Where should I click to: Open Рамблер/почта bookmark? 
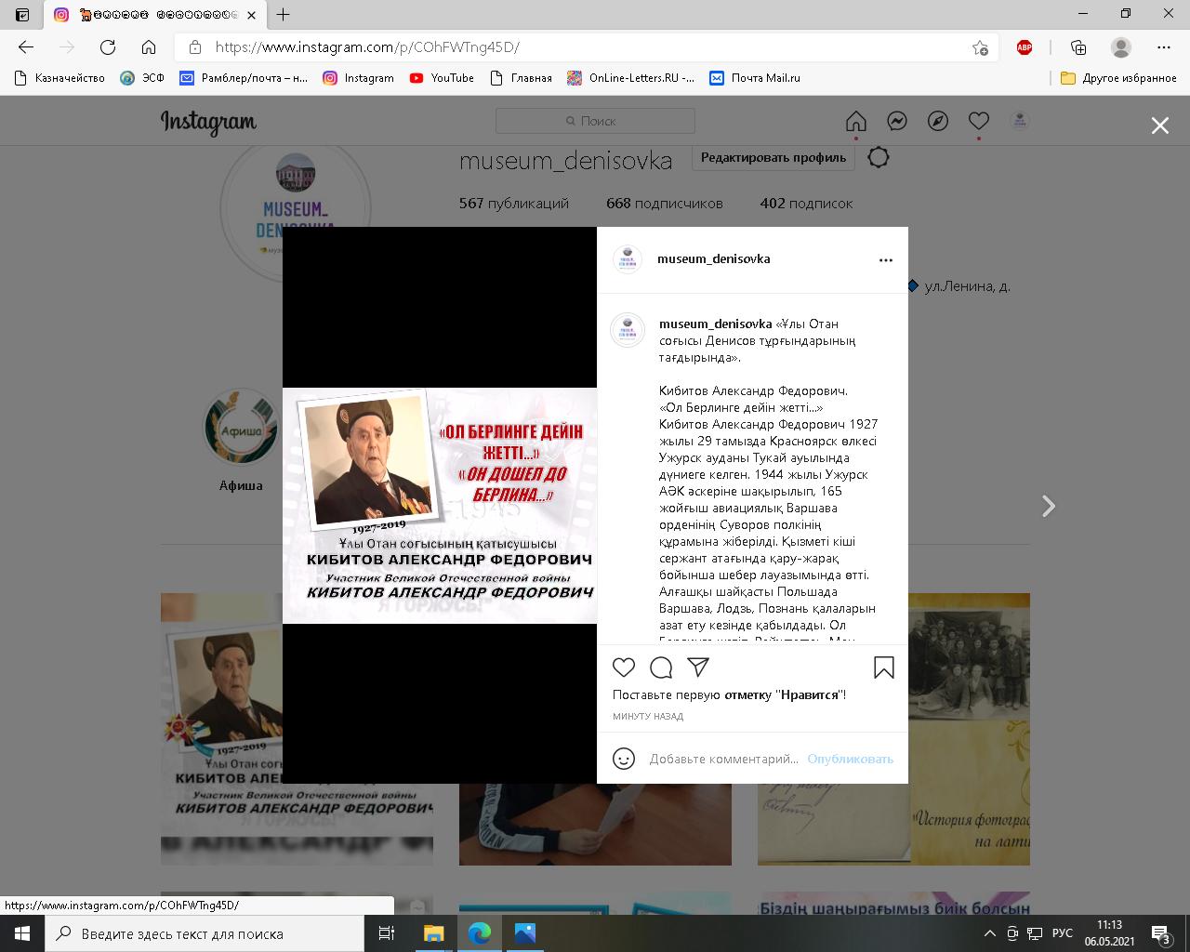[x=244, y=78]
